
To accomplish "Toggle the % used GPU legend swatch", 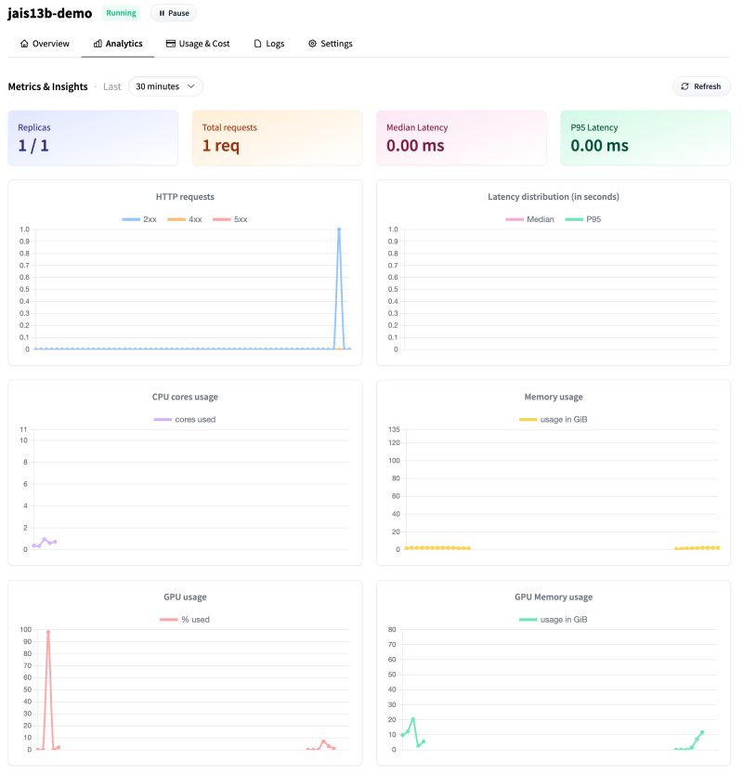I will coord(169,621).
